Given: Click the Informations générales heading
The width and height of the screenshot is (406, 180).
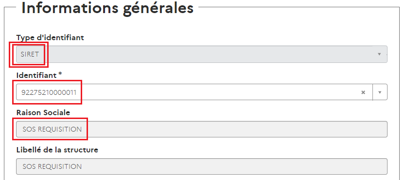Looking at the screenshot, I should coord(107,8).
